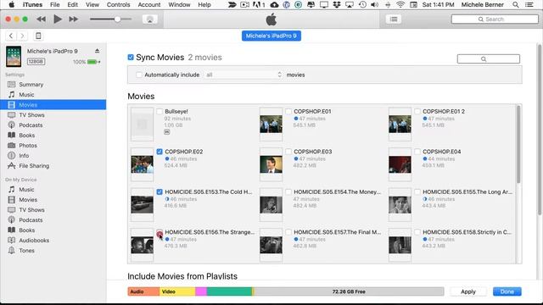Check HOMICIDE.S05.E156 The Strange checkbox
This screenshot has width=543, height=305.
click(160, 232)
